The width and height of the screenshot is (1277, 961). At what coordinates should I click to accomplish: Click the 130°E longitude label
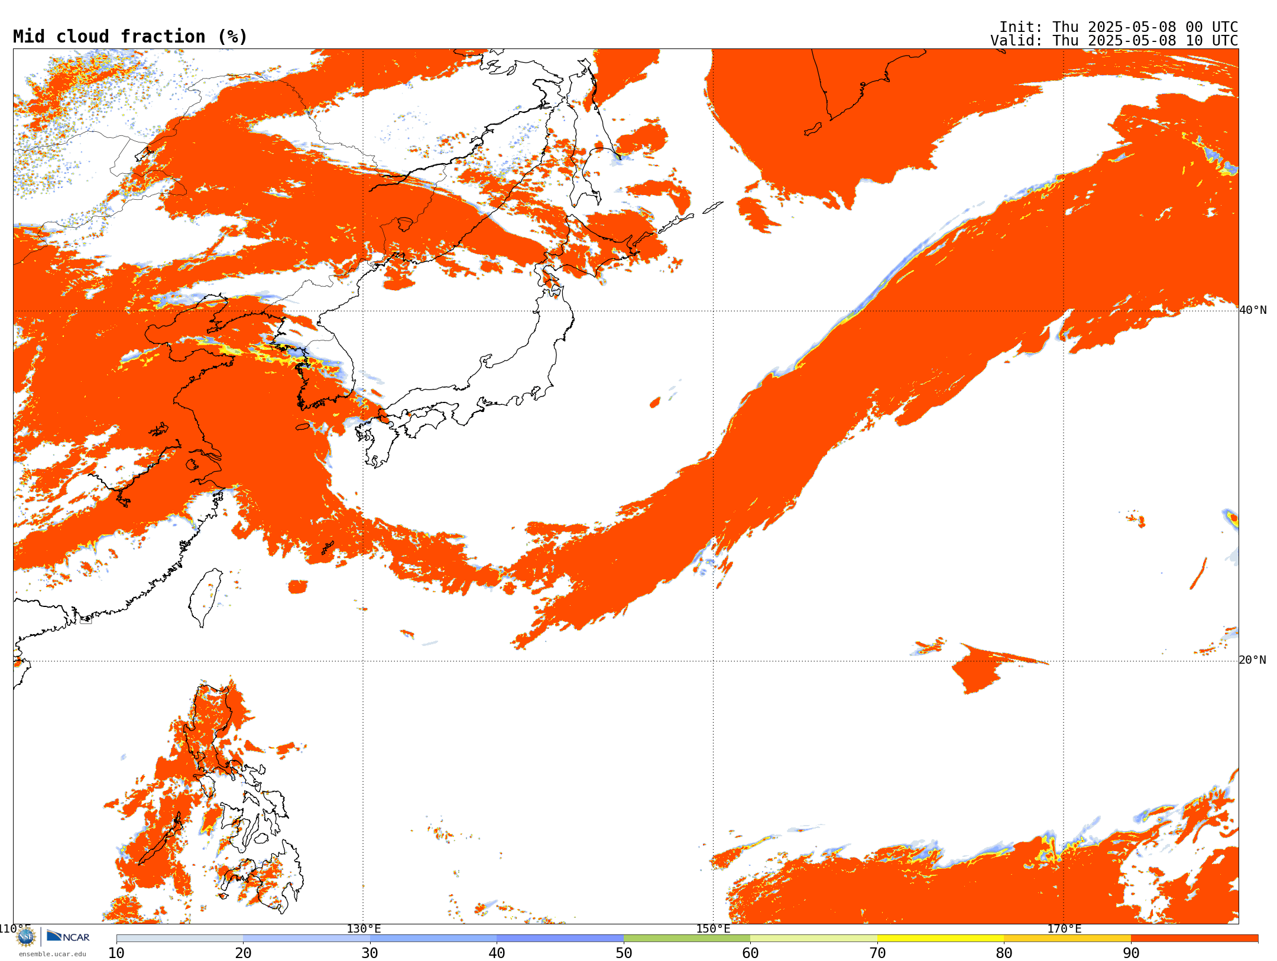(x=364, y=928)
